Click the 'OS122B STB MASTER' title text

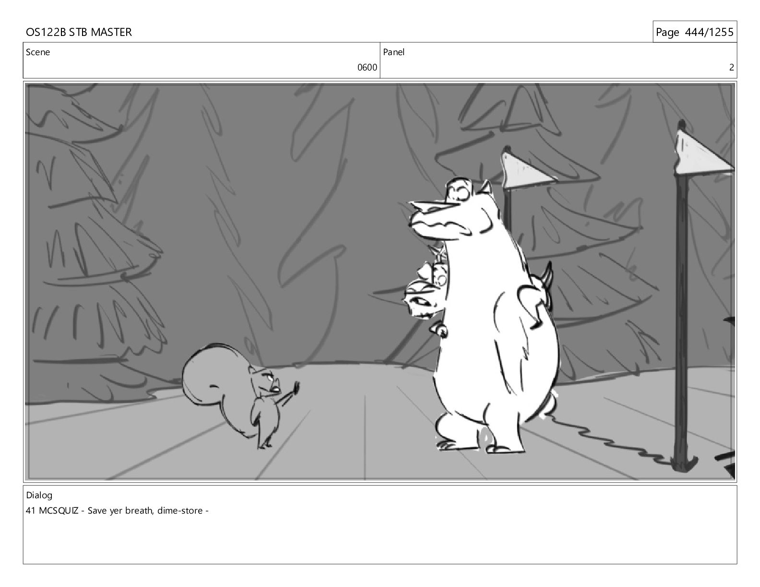pos(79,32)
